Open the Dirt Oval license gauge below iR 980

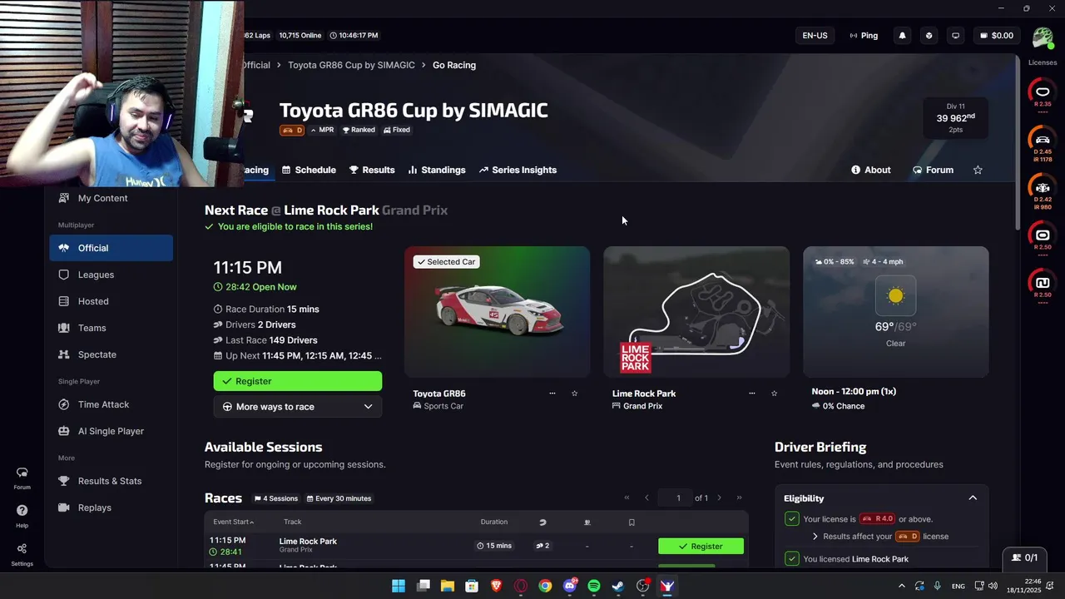click(x=1043, y=236)
